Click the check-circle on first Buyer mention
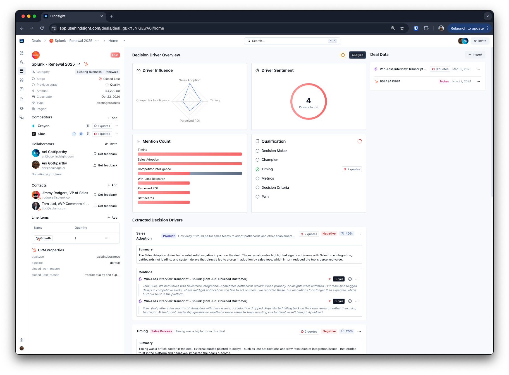Viewport: 509px width, 375px height. (350, 279)
